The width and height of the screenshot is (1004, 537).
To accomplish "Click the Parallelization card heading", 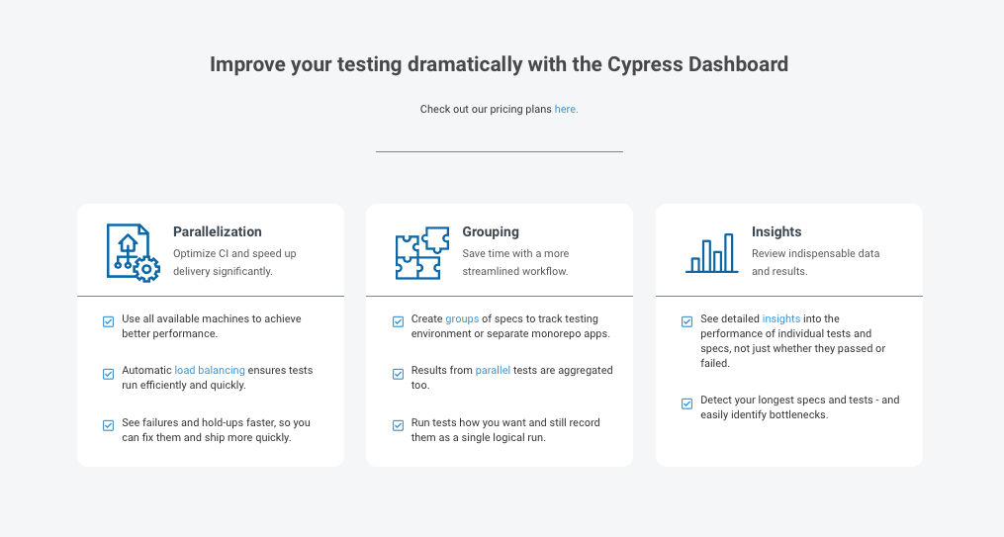I will (x=217, y=231).
